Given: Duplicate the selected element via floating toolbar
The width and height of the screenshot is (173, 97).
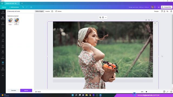Looking at the screenshot, I should pyautogui.click(x=100, y=17).
